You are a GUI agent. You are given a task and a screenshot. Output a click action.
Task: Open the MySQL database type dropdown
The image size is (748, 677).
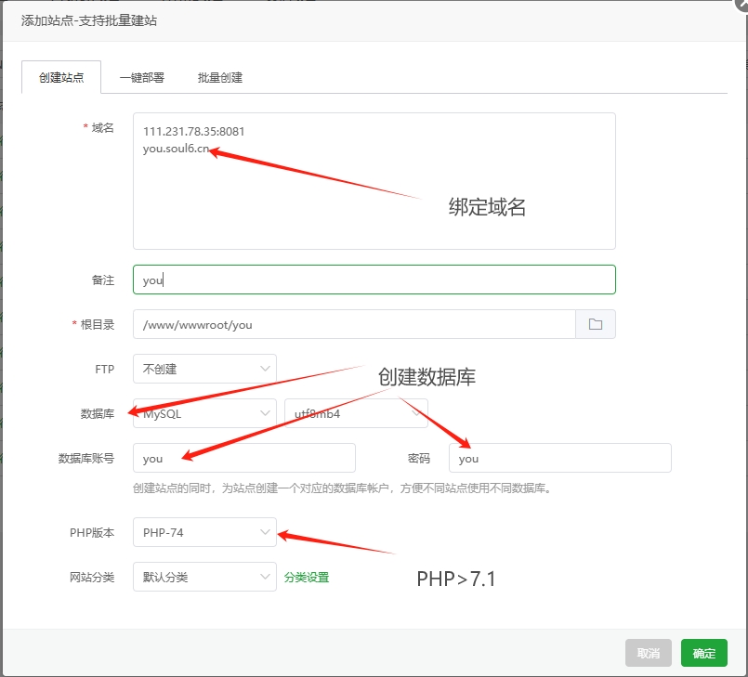tap(204, 413)
